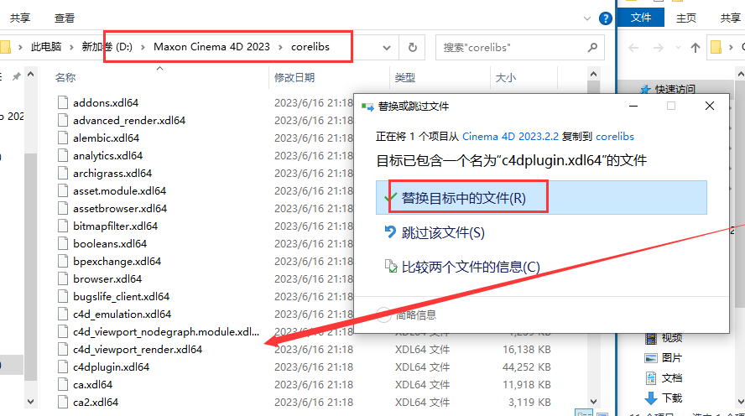Viewport: 745px width, 416px height.
Task: Click the asset.module.xdl64 file icon
Action: click(63, 190)
